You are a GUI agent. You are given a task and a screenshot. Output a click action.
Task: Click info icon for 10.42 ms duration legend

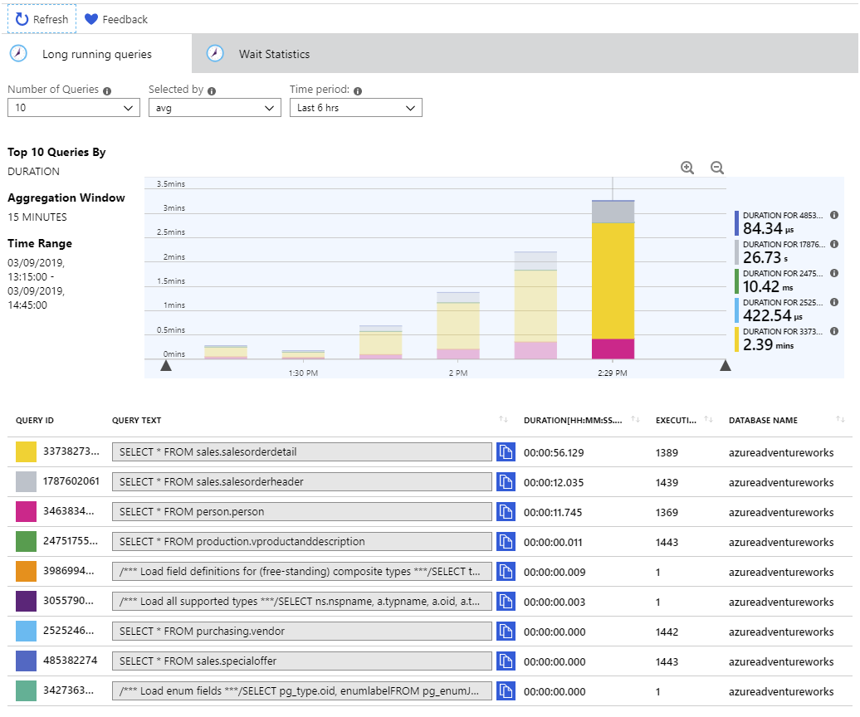[x=834, y=273]
